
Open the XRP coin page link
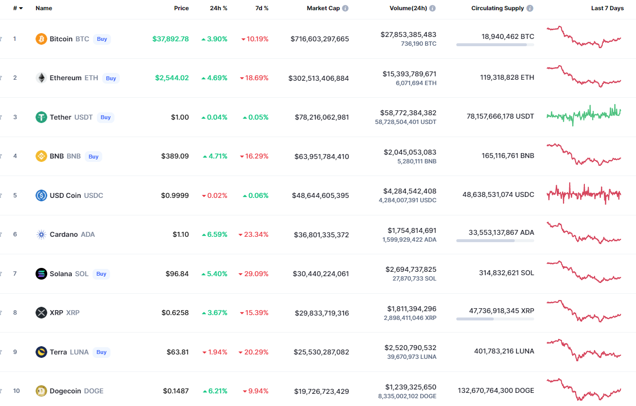pos(56,313)
